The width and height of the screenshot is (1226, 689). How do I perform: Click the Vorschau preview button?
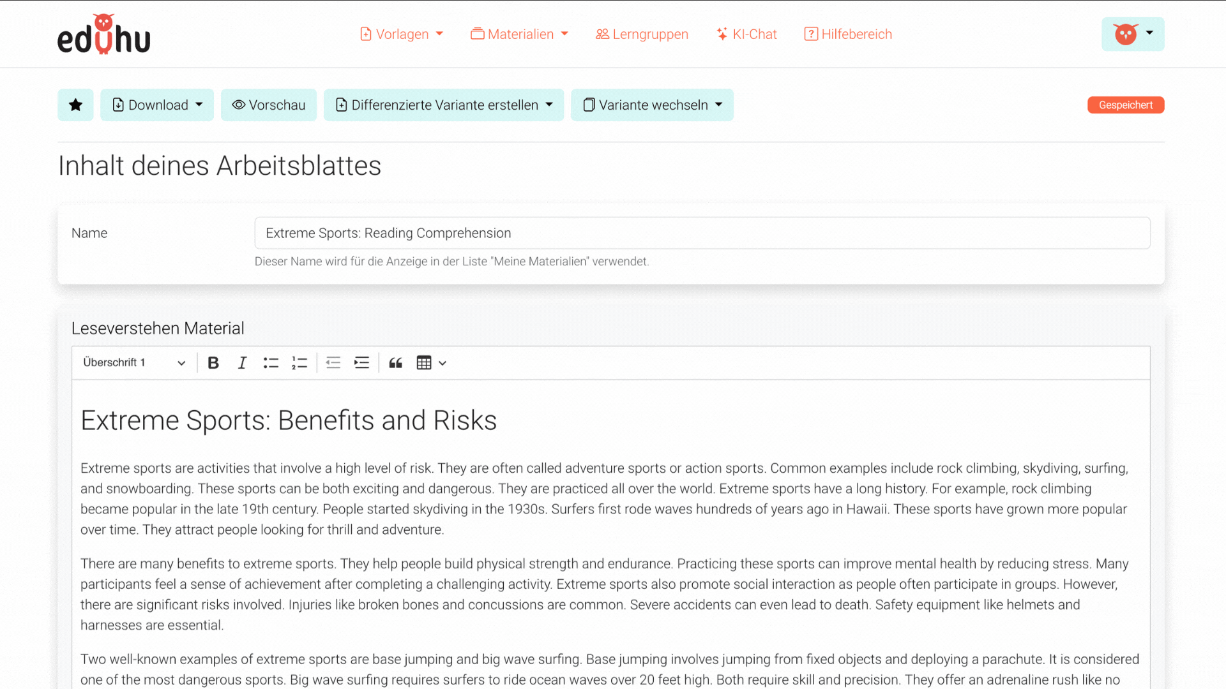pos(269,105)
